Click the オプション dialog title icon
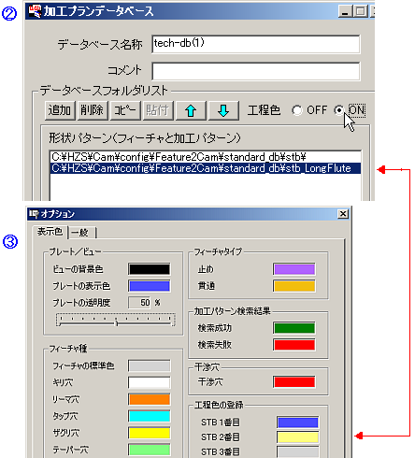This screenshot has width=415, height=458. [x=34, y=214]
